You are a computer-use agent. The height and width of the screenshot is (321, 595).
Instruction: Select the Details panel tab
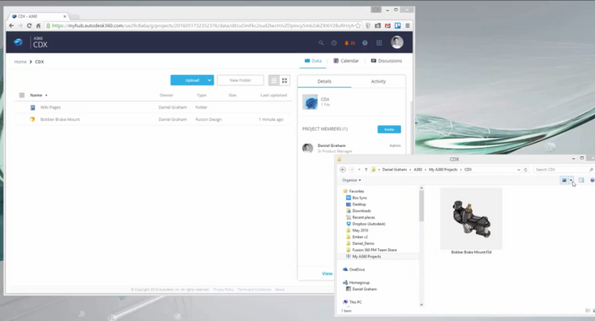click(x=324, y=81)
